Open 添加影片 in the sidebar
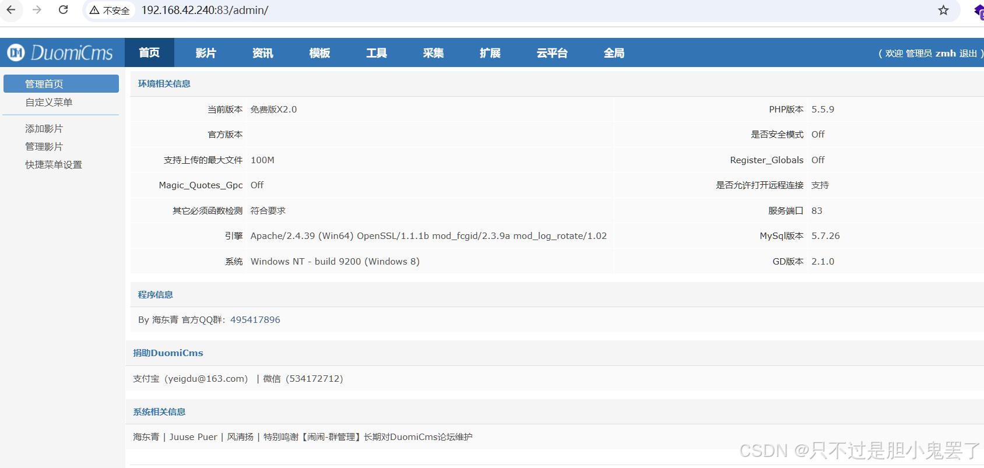The height and width of the screenshot is (468, 984). click(x=44, y=129)
